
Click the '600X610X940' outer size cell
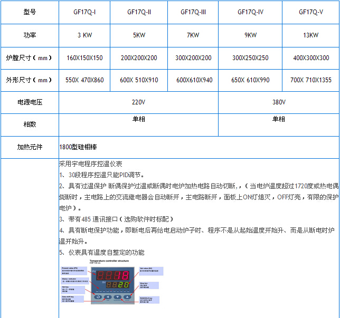193,80
